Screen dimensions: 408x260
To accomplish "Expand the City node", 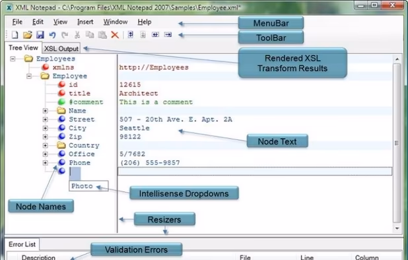I will 46,128.
